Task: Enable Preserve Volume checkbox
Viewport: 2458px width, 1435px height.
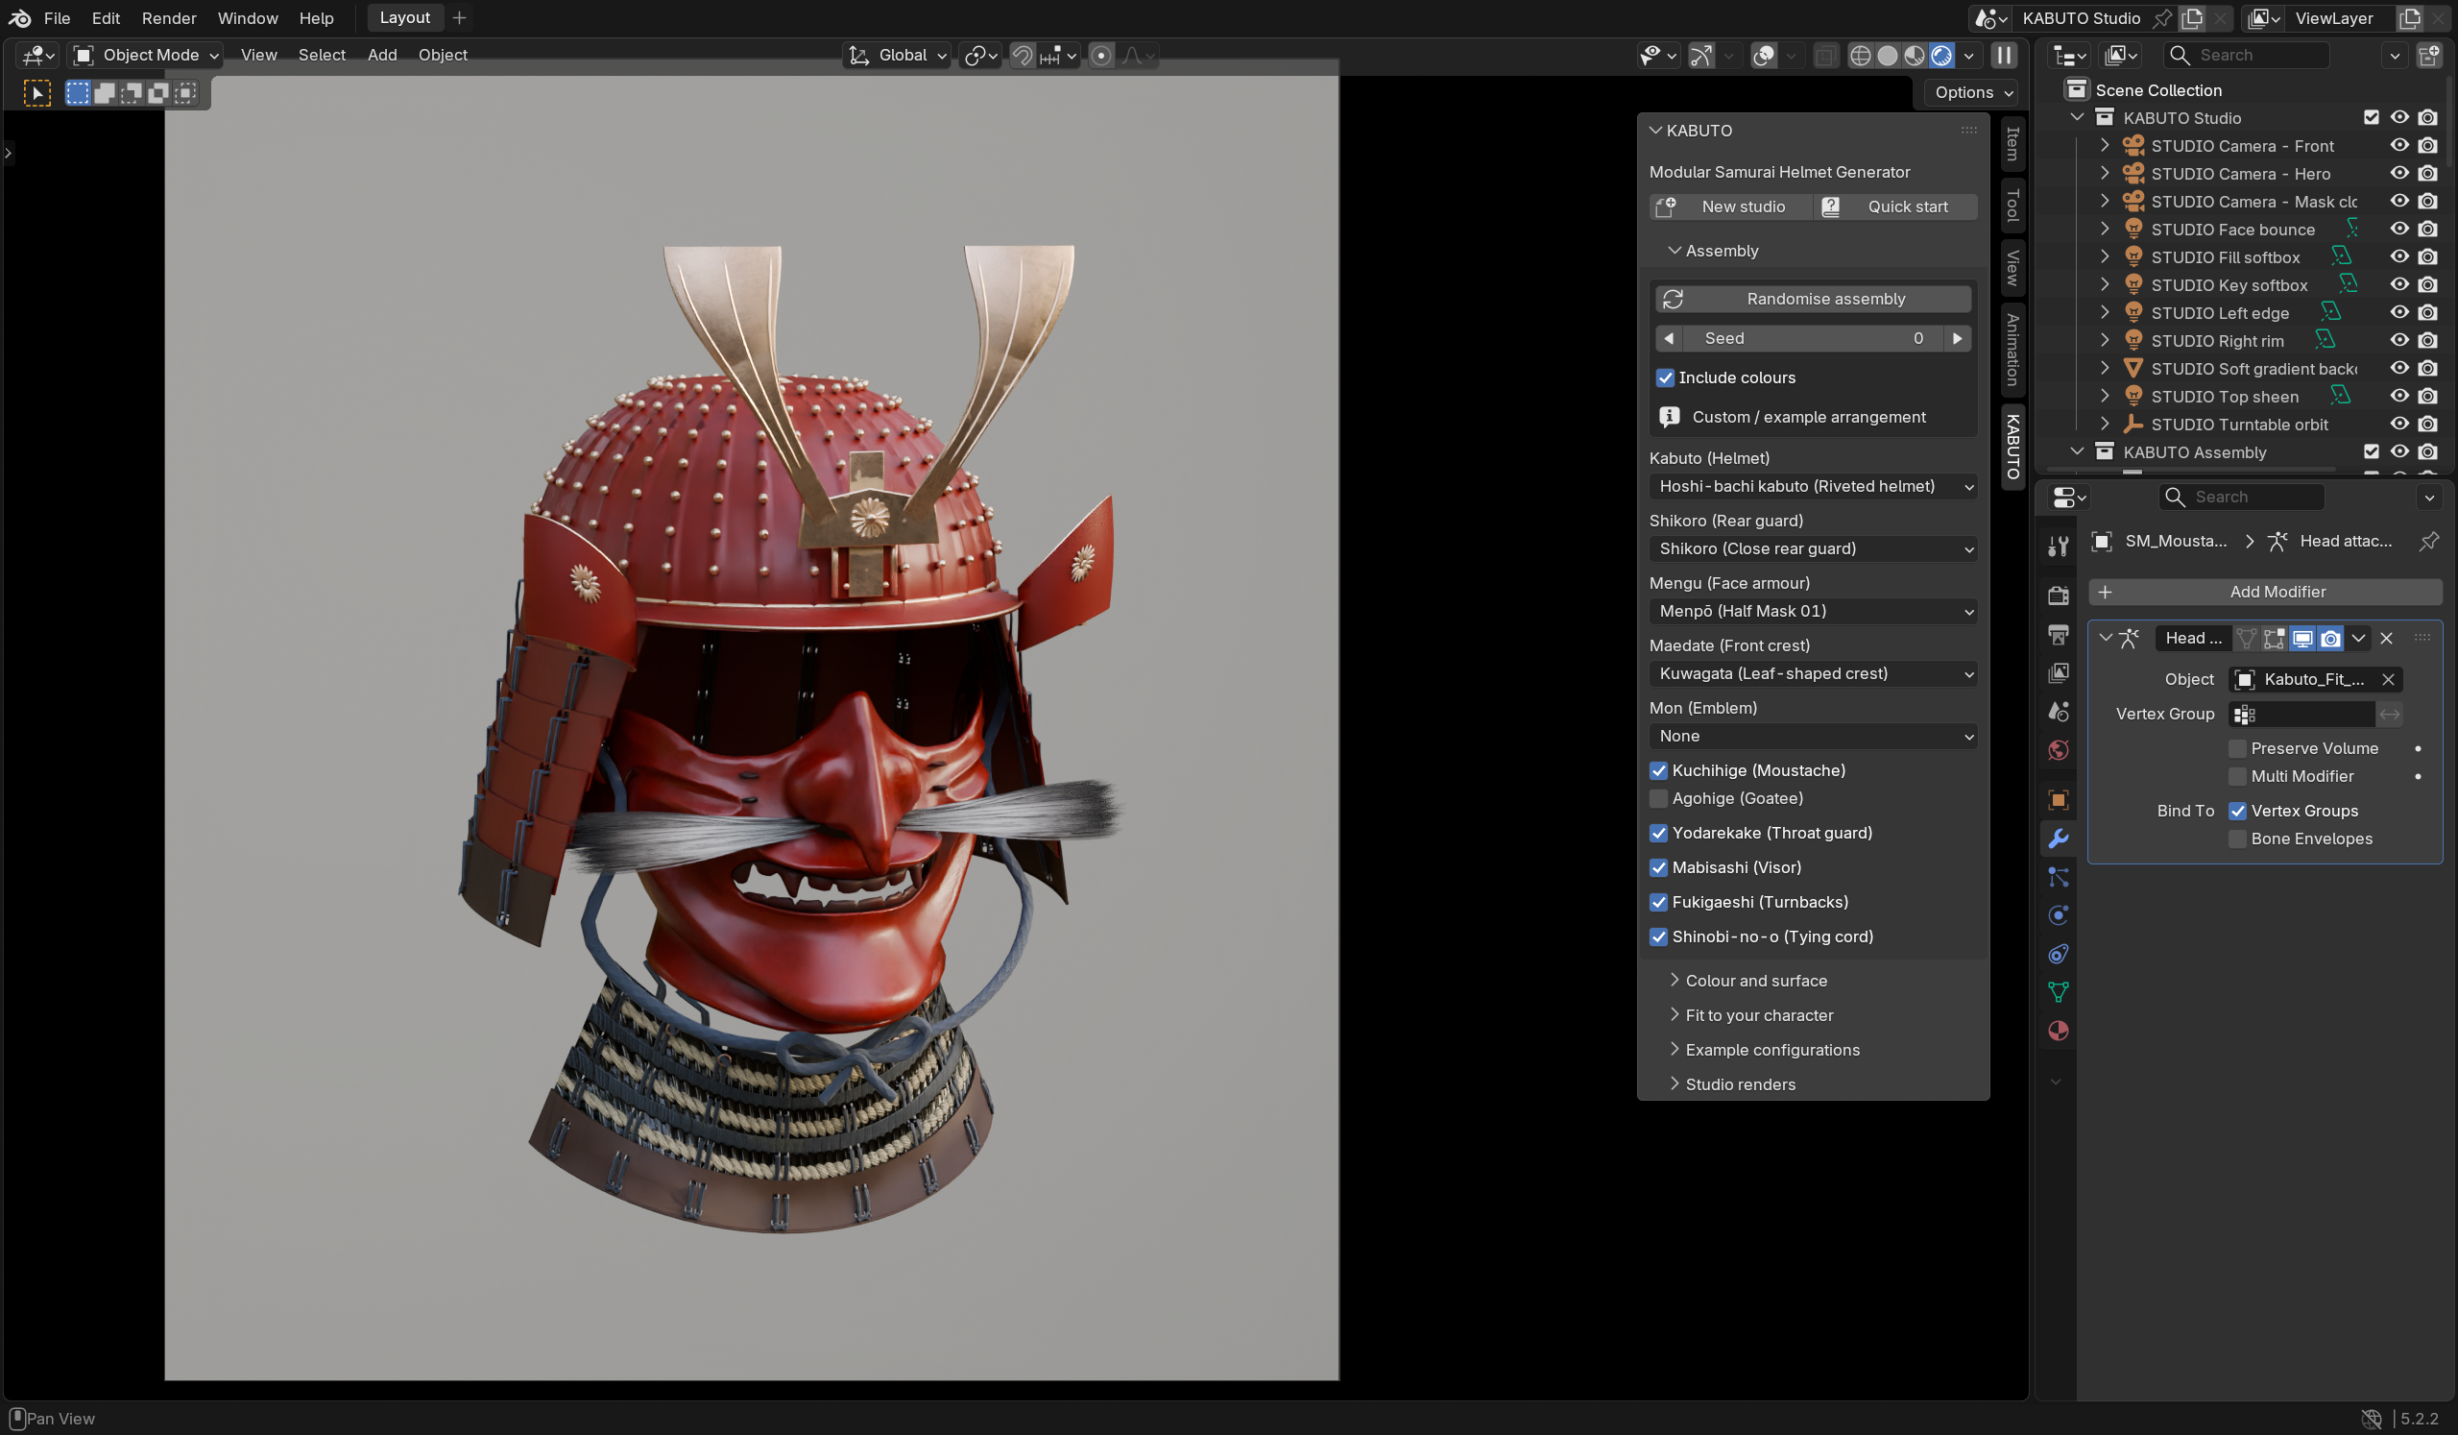Action: coord(2237,748)
